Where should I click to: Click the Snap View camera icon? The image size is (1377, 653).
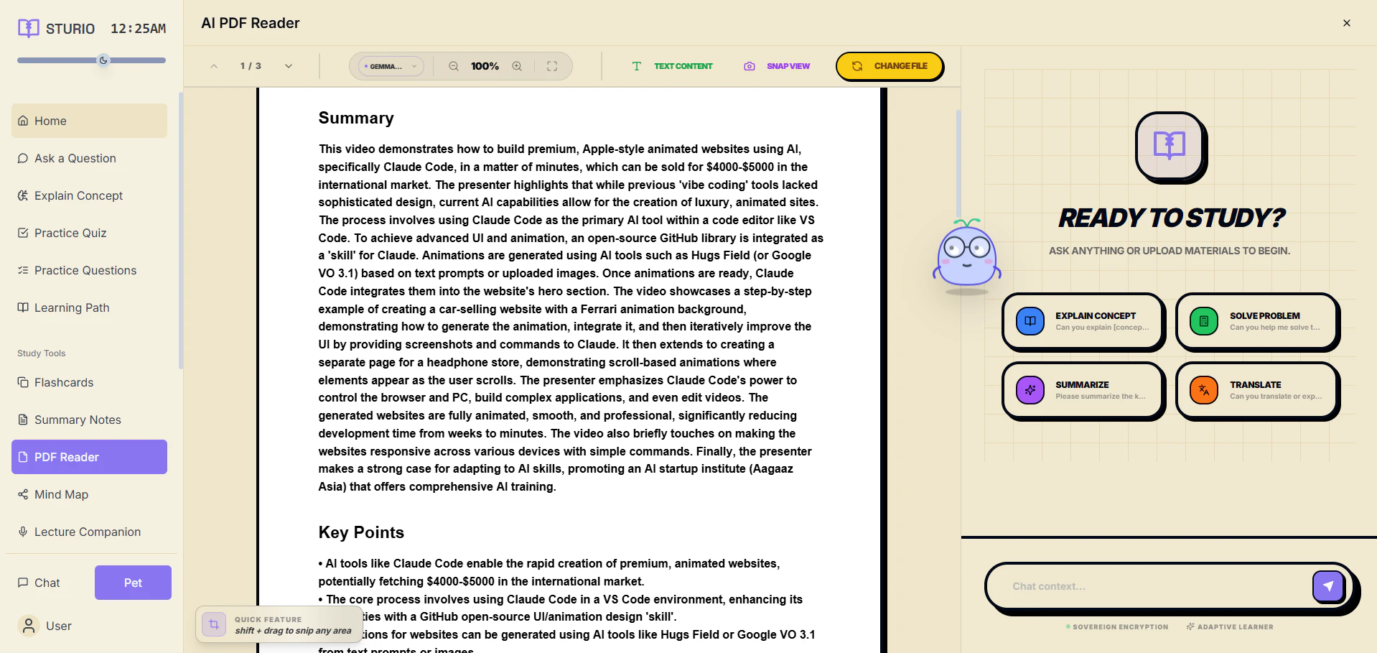pyautogui.click(x=750, y=66)
